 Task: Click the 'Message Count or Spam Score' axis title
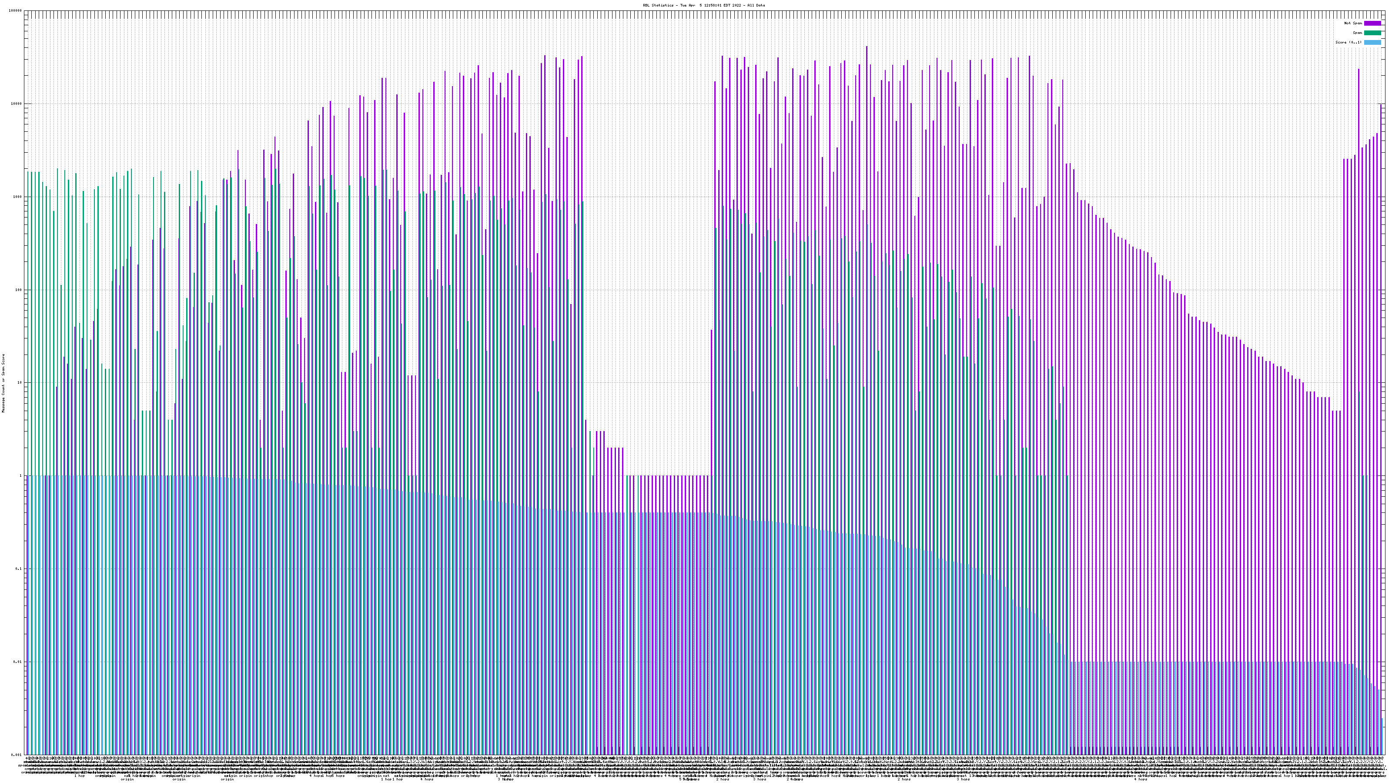pyautogui.click(x=3, y=383)
